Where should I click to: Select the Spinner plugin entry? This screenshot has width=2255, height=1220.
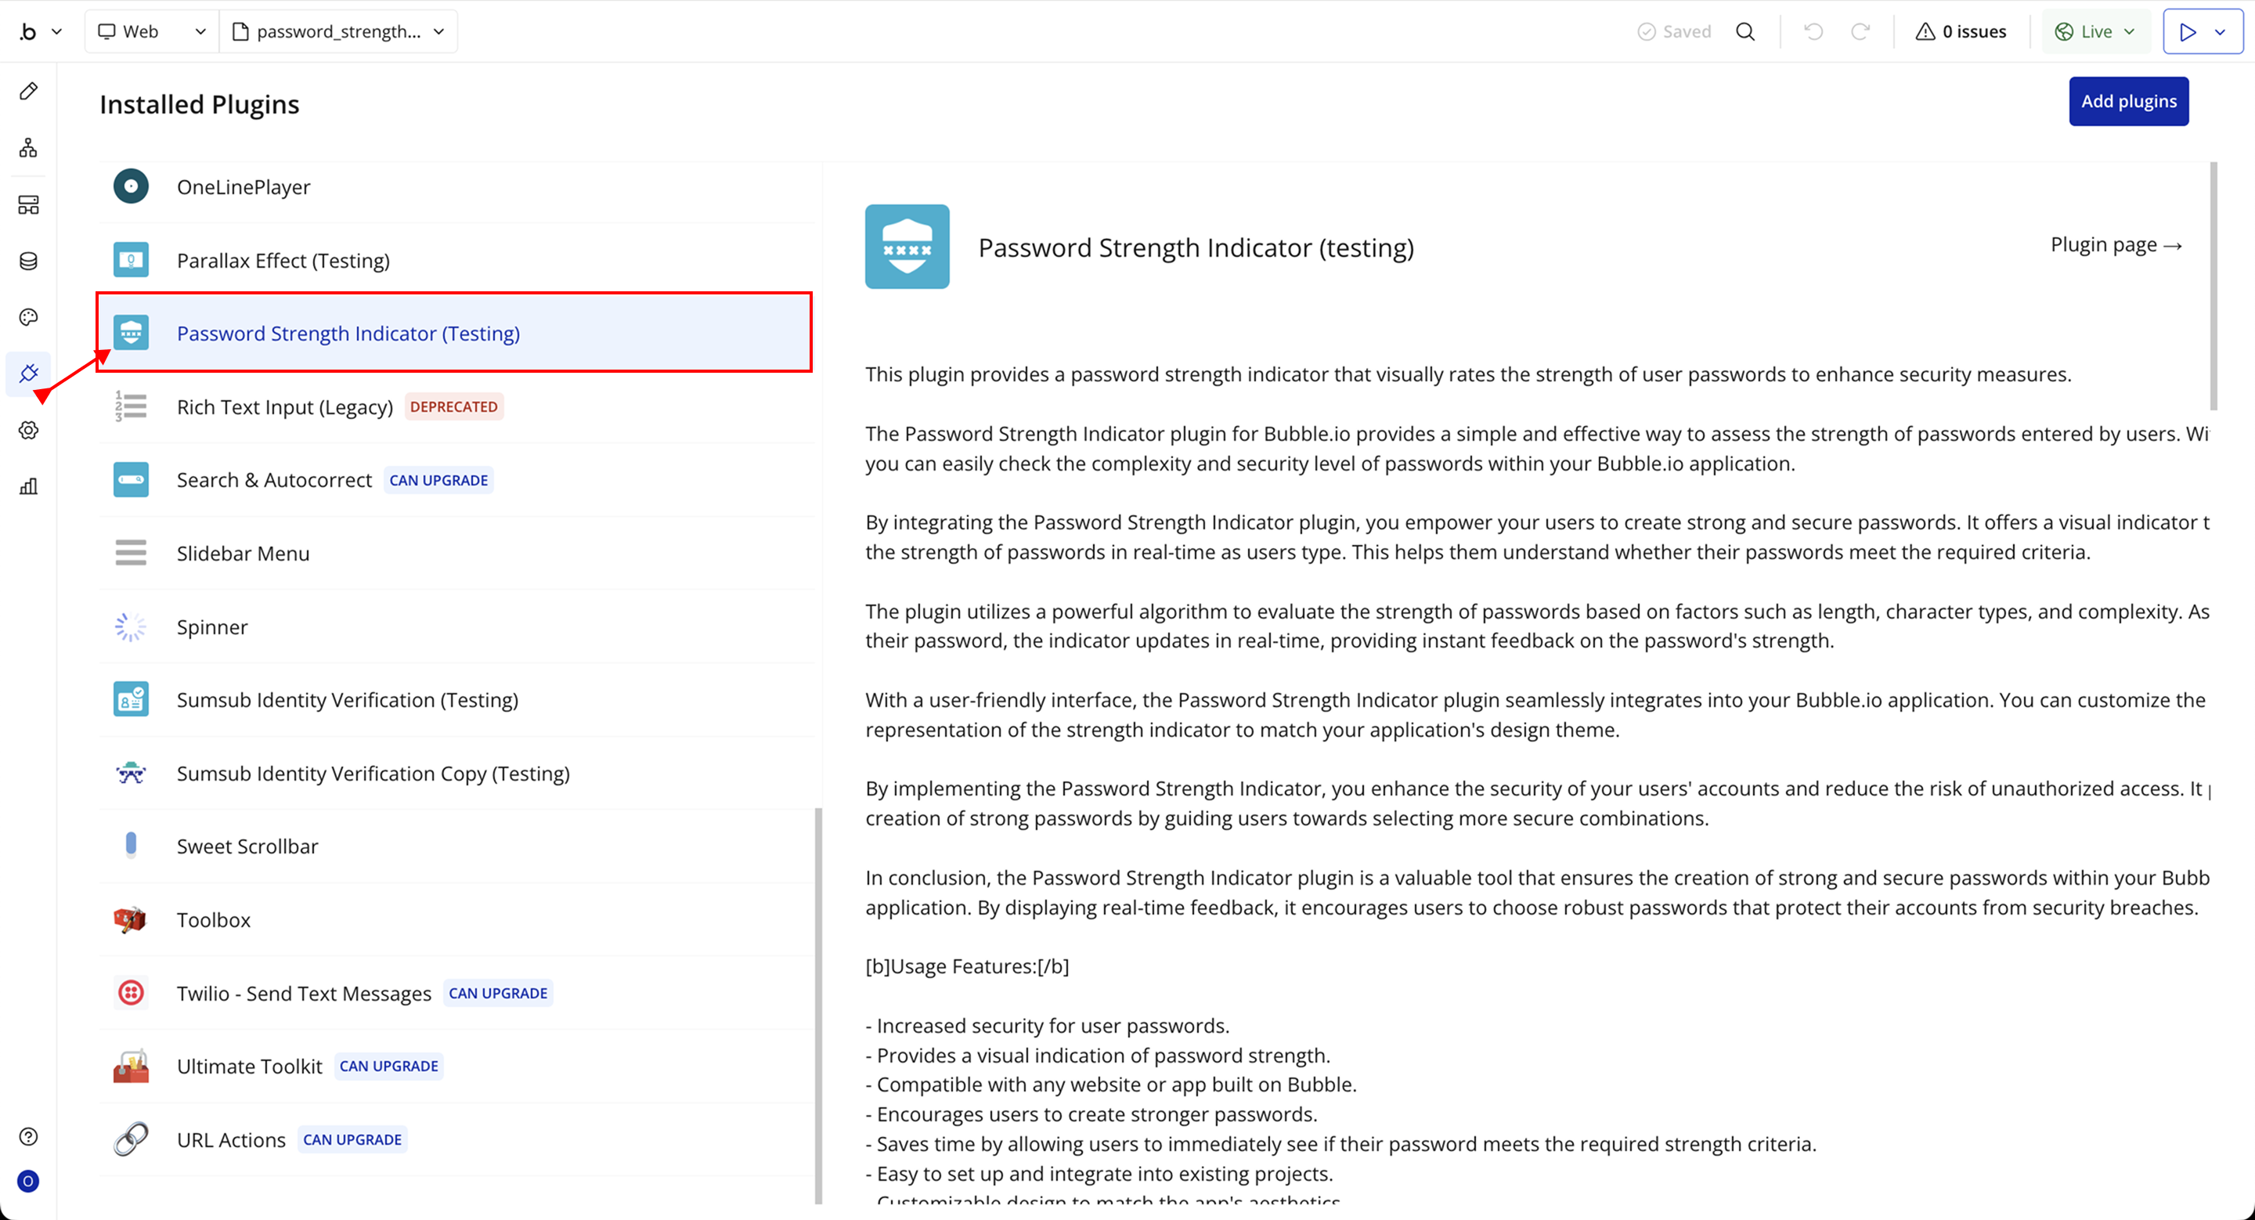click(212, 626)
